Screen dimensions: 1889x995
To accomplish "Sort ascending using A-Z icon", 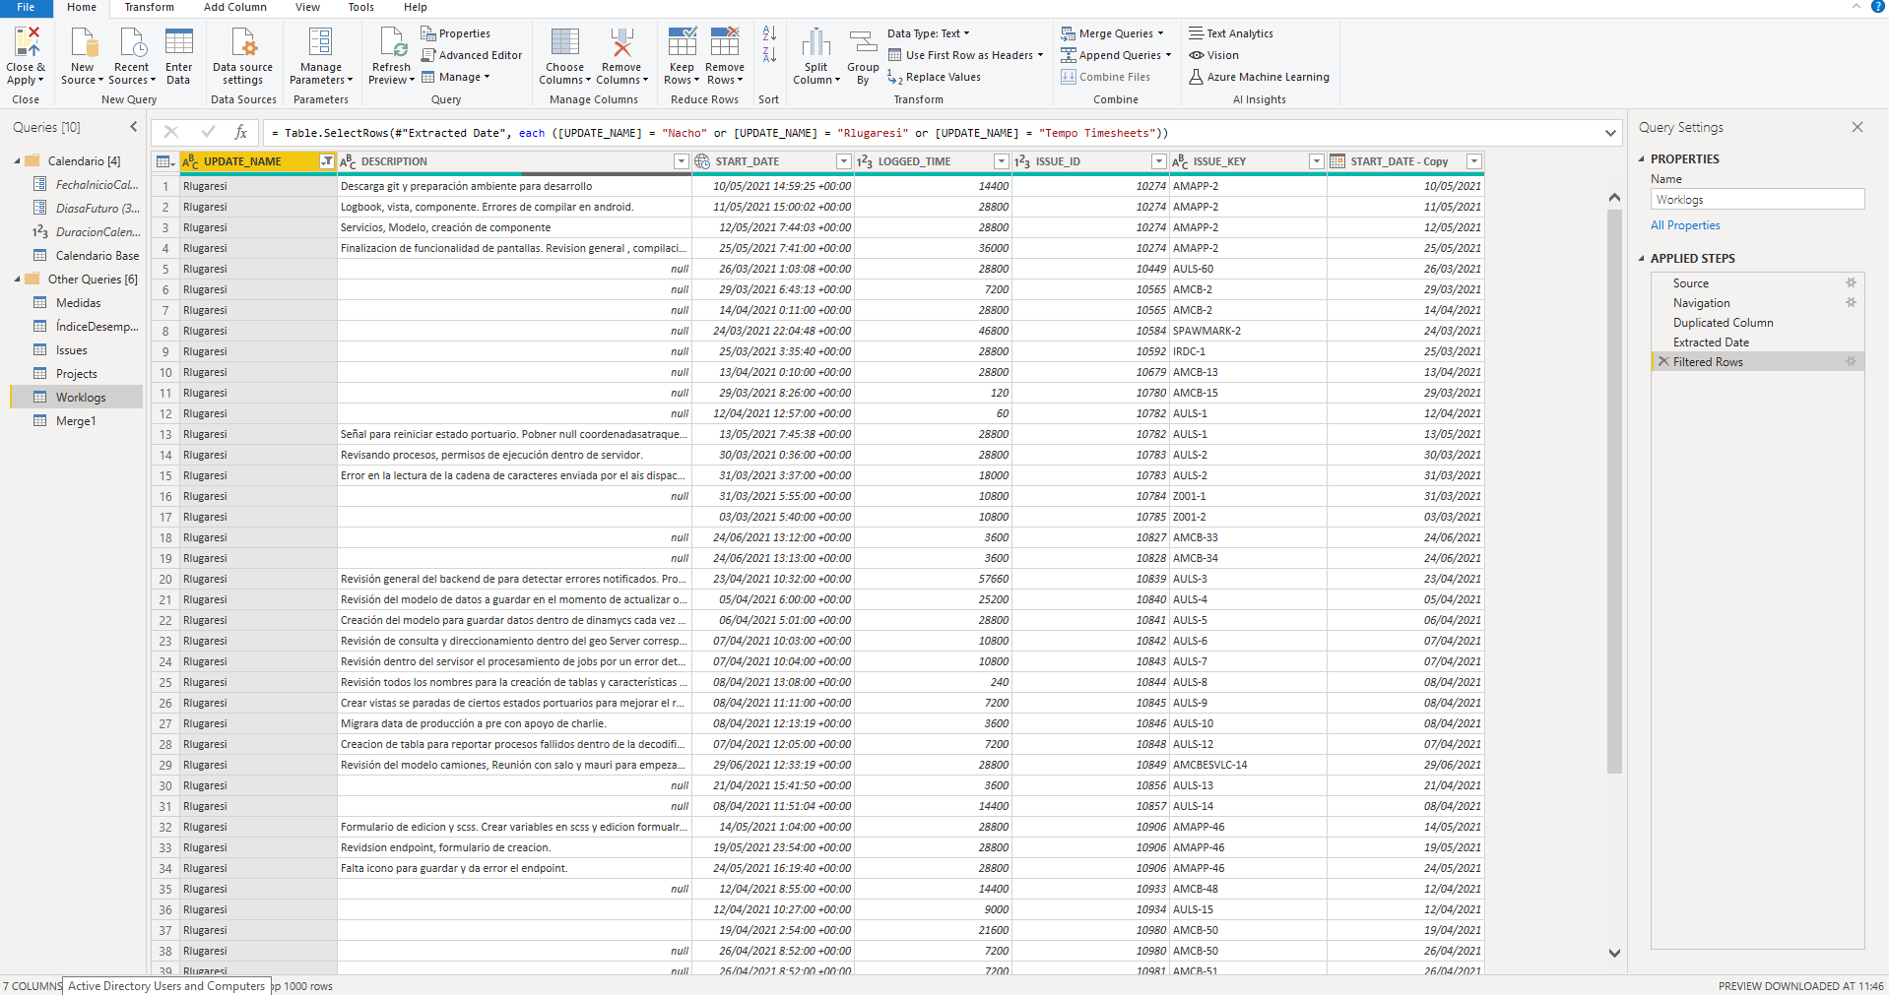I will tap(769, 33).
